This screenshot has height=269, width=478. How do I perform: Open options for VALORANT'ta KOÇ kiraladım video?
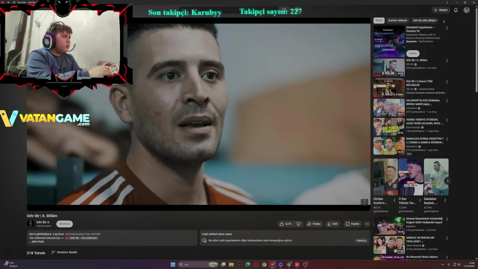point(447,101)
